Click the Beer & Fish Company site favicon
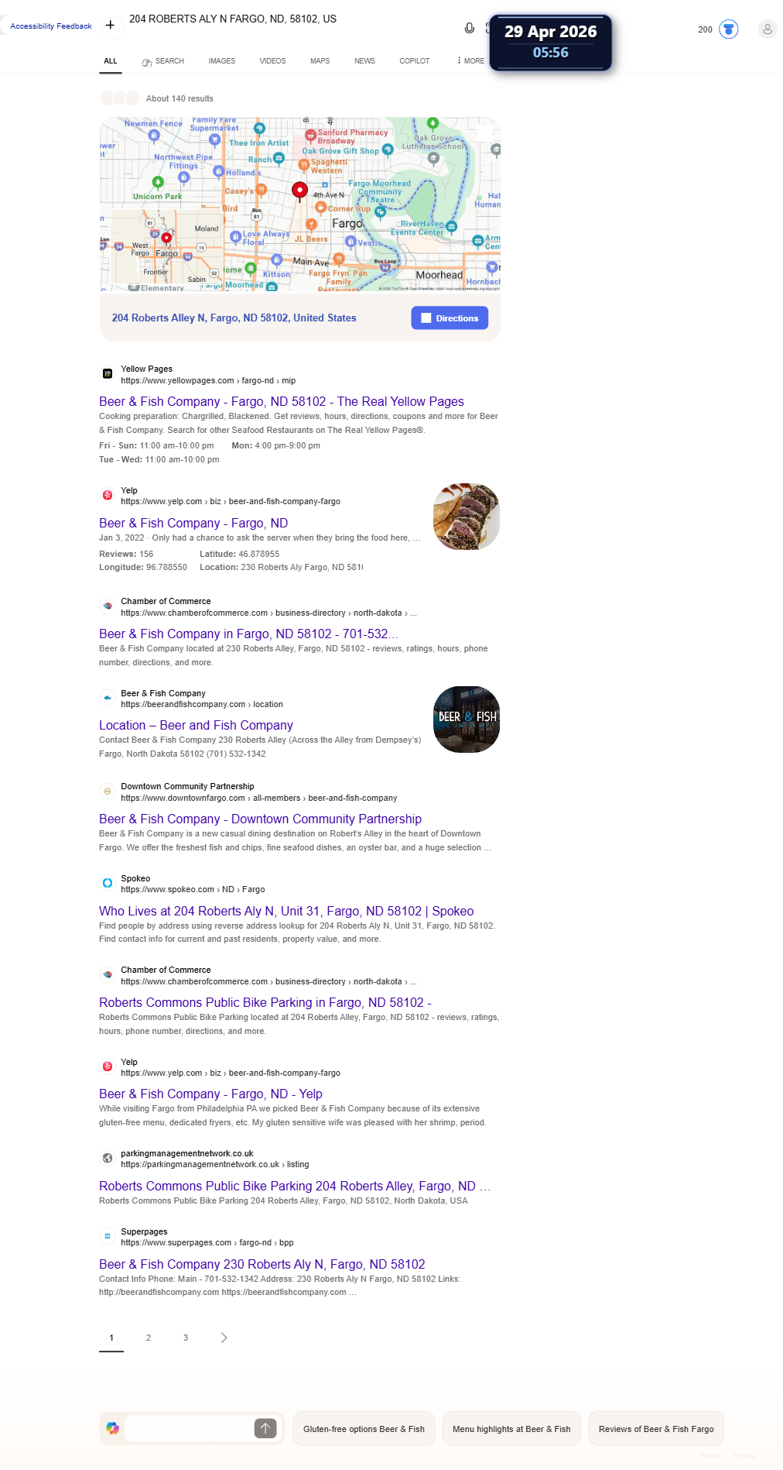This screenshot has width=783, height=1470. (x=108, y=698)
